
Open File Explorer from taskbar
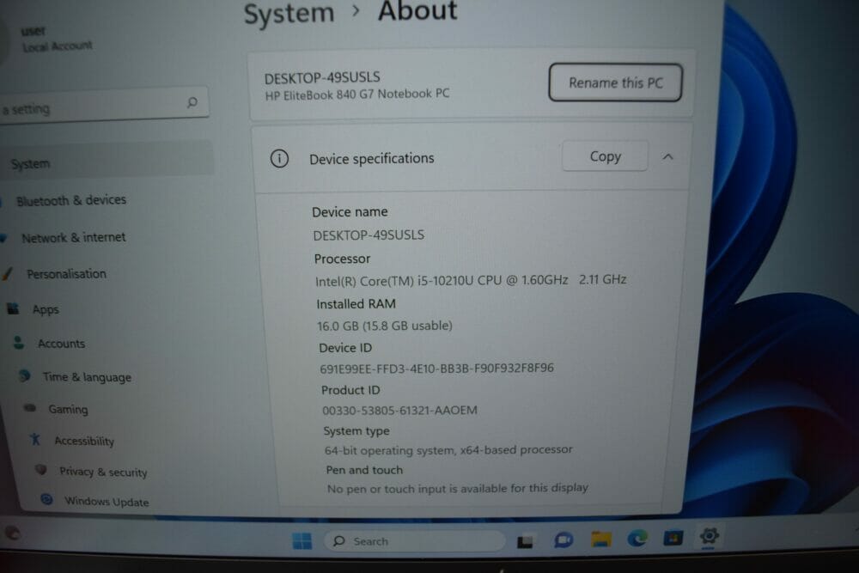tap(601, 539)
